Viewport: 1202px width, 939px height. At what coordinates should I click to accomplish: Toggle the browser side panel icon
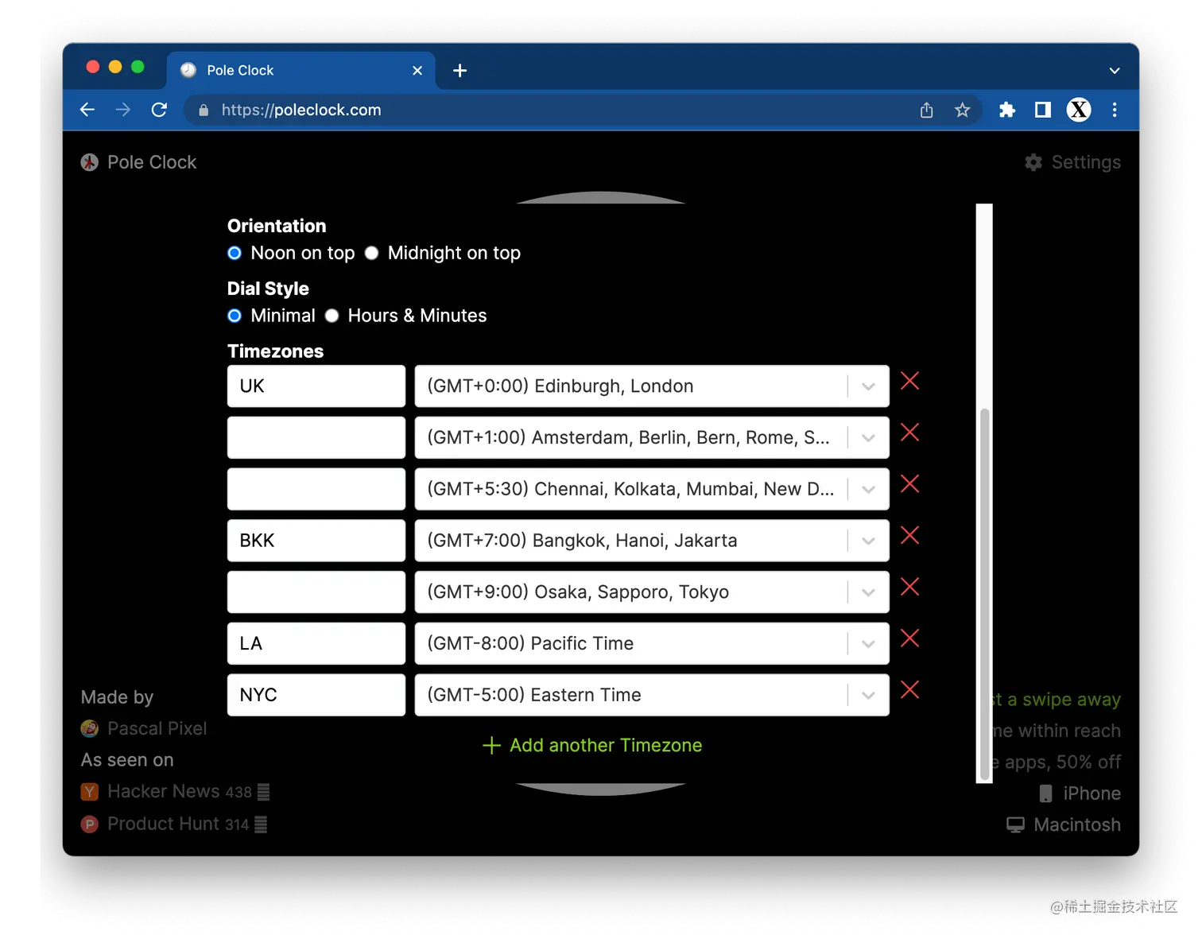tap(1043, 110)
